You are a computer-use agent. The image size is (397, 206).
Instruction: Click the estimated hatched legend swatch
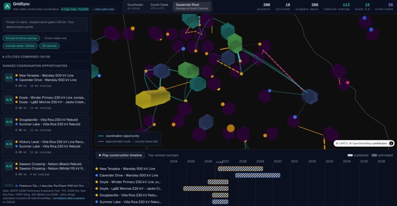374,155
